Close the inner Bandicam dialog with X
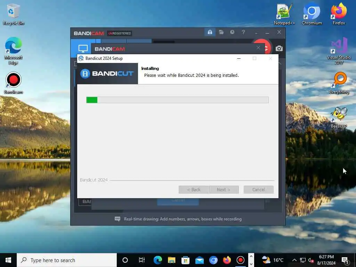 [x=258, y=48]
